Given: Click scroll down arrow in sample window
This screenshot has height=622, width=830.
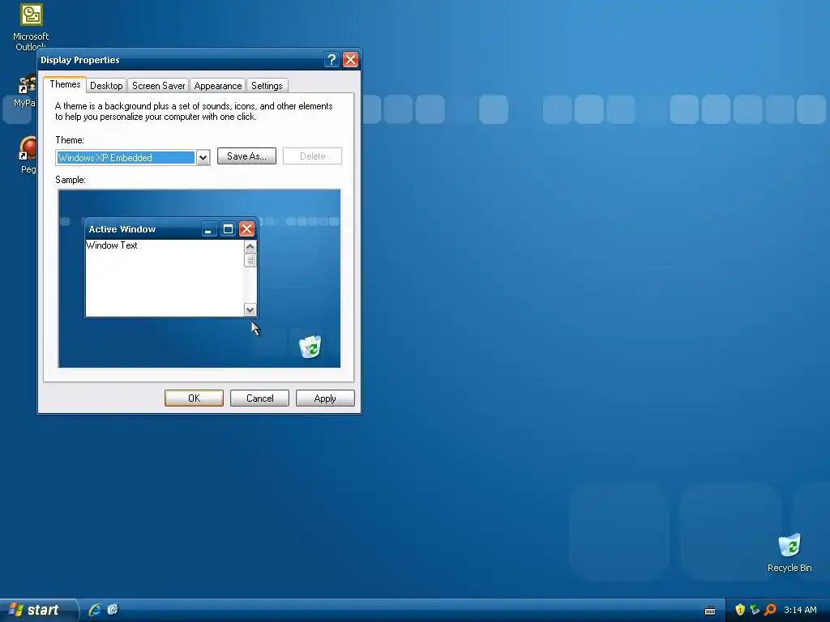Looking at the screenshot, I should coord(250,310).
